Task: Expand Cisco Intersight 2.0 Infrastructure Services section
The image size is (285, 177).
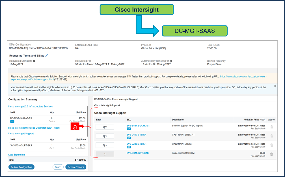Action: [x=30, y=107]
